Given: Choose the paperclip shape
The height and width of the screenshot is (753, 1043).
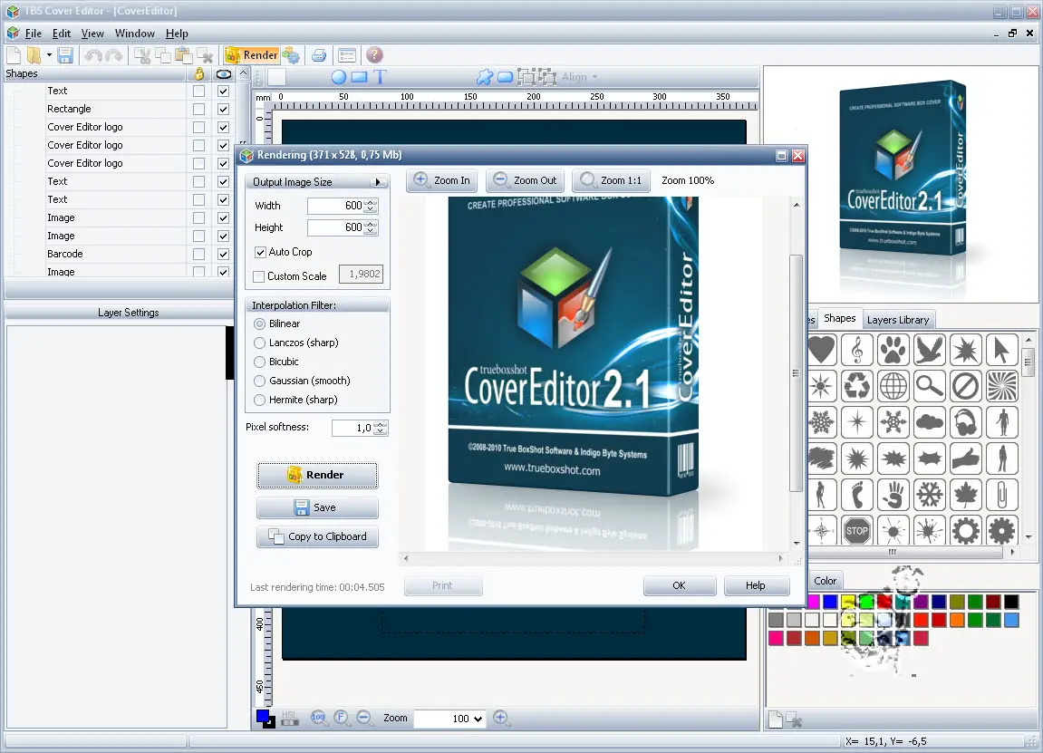Looking at the screenshot, I should coord(1001,494).
